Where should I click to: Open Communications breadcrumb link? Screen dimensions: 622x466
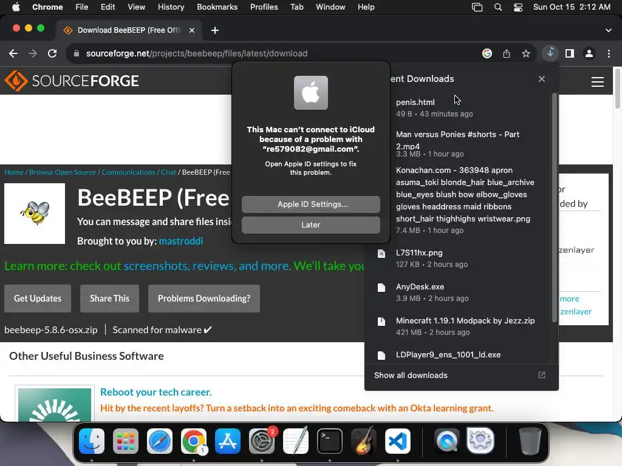pos(129,172)
